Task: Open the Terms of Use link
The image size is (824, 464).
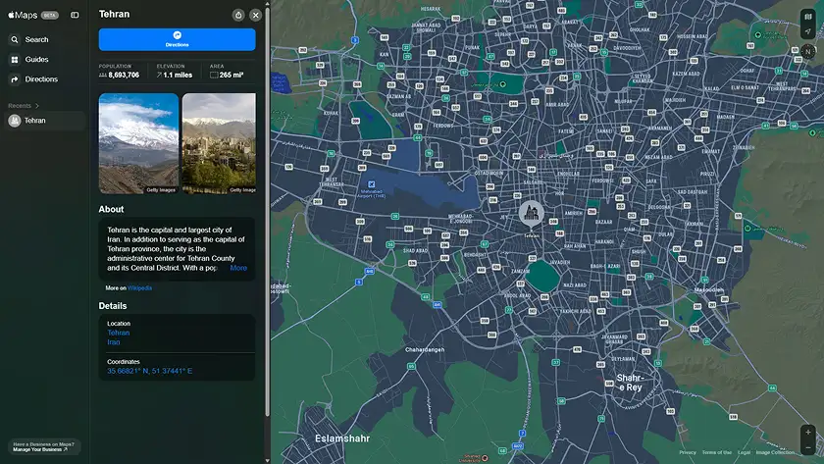Action: [717, 452]
